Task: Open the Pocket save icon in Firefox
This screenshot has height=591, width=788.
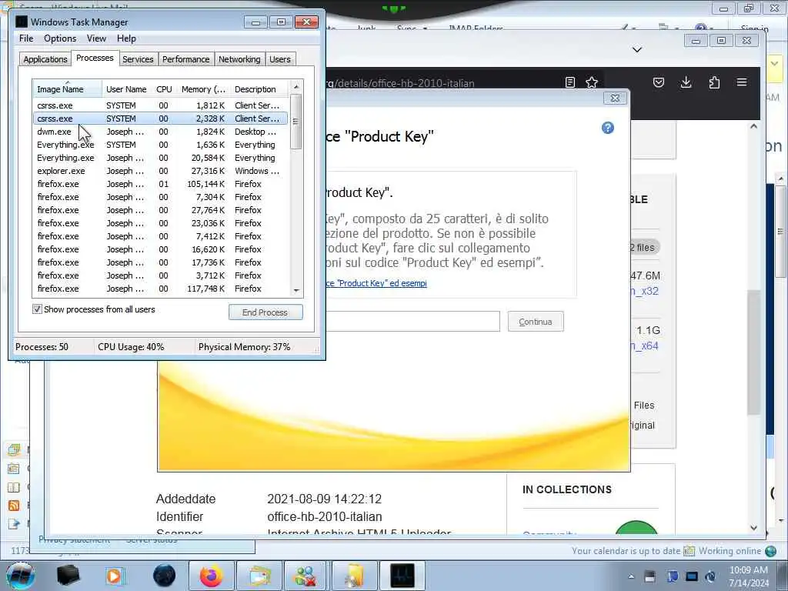Action: pos(659,82)
